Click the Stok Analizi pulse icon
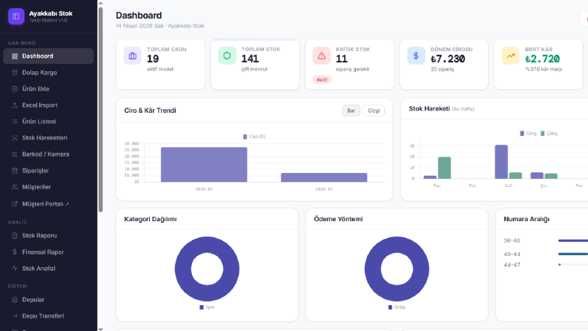This screenshot has width=588, height=331. click(x=15, y=269)
